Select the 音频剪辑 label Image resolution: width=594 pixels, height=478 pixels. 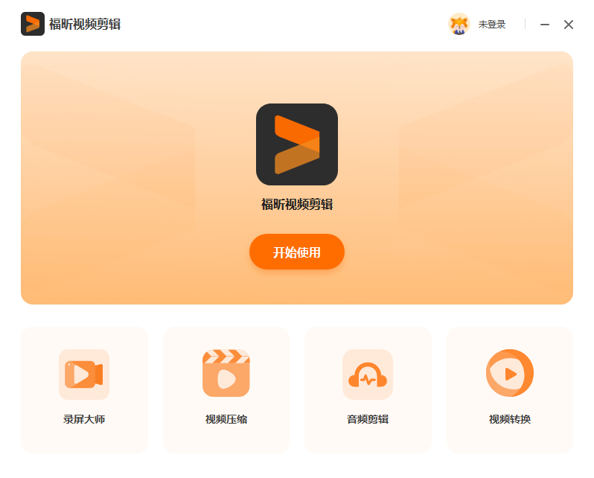pyautogui.click(x=368, y=419)
